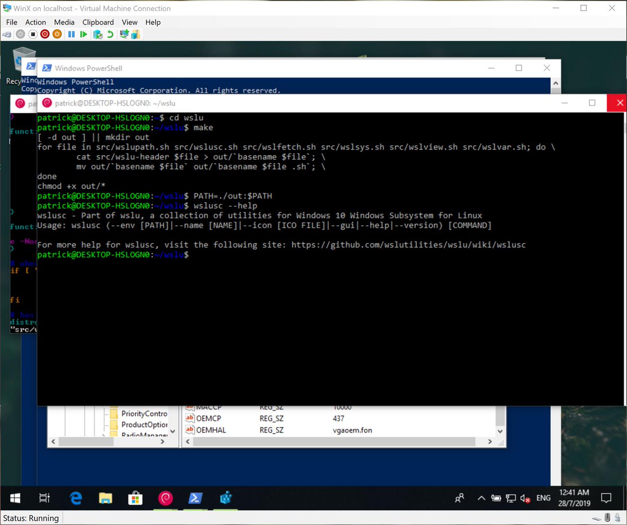Create a checkpoint using the toolbar icon

(x=98, y=34)
